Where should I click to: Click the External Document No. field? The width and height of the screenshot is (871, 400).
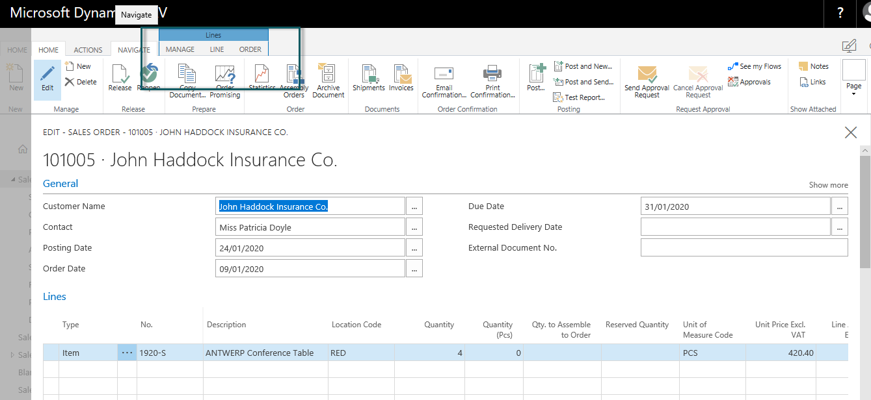click(x=744, y=247)
